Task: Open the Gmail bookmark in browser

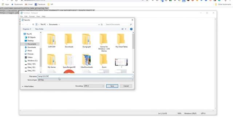Action: 29,4
